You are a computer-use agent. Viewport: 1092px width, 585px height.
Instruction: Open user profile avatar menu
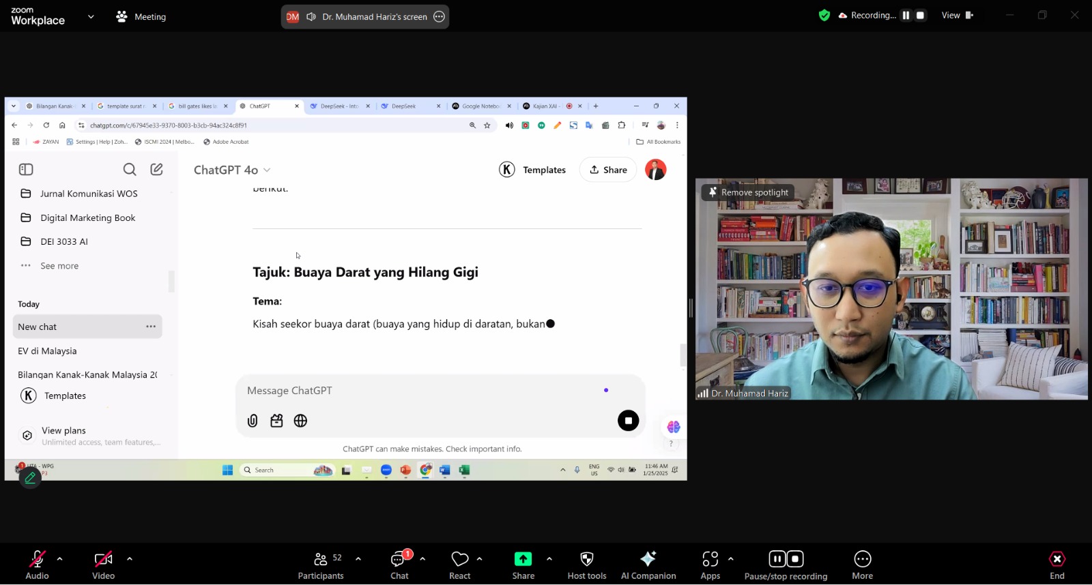pyautogui.click(x=656, y=170)
